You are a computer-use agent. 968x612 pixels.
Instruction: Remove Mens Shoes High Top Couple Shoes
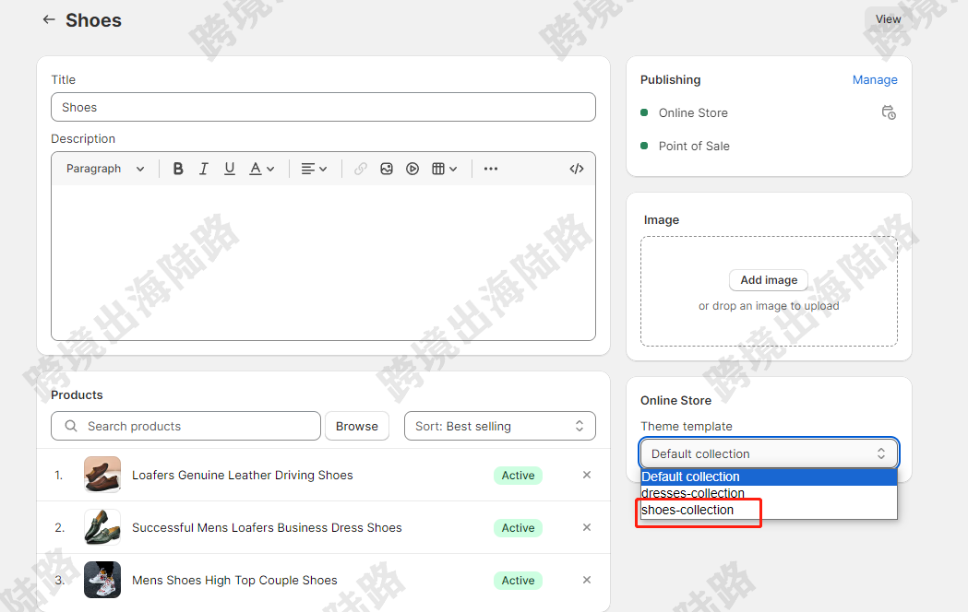[587, 580]
